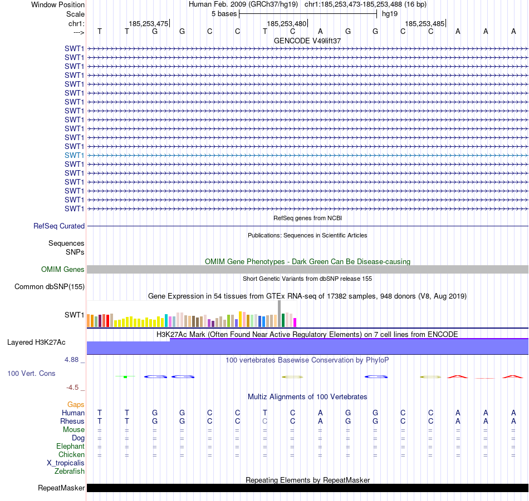Image resolution: width=529 pixels, height=501 pixels.
Task: Click the Sequences track label
Action: click(x=66, y=243)
